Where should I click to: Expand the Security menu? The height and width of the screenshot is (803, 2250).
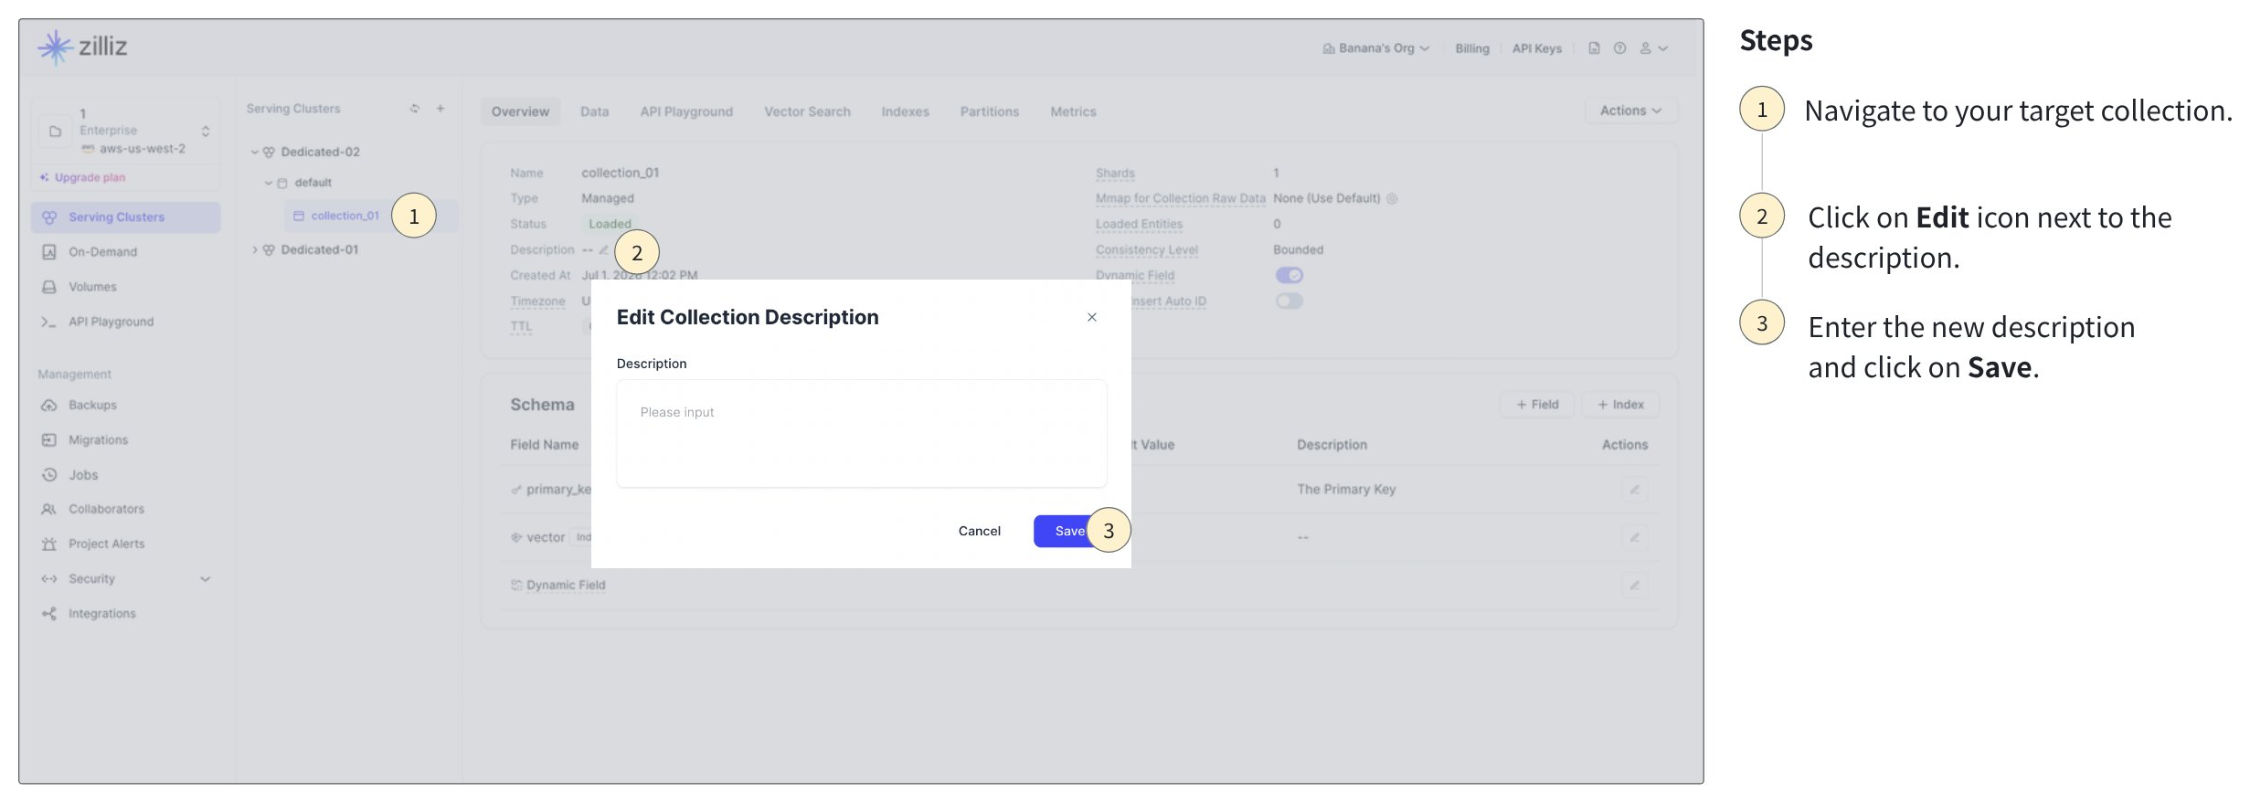126,579
